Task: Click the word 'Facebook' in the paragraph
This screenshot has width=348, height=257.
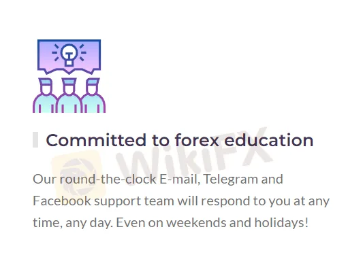Action: click(x=62, y=201)
